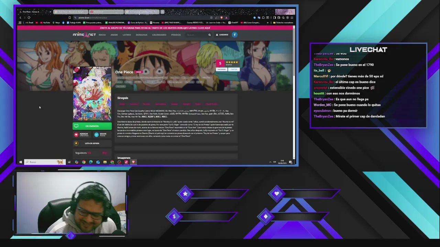Expand the system tray hidden icons chevron
Screen dimensions: 440x247
[x=270, y=162]
